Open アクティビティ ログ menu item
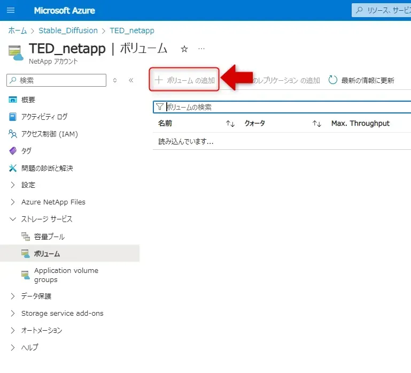The image size is (411, 373). point(44,117)
